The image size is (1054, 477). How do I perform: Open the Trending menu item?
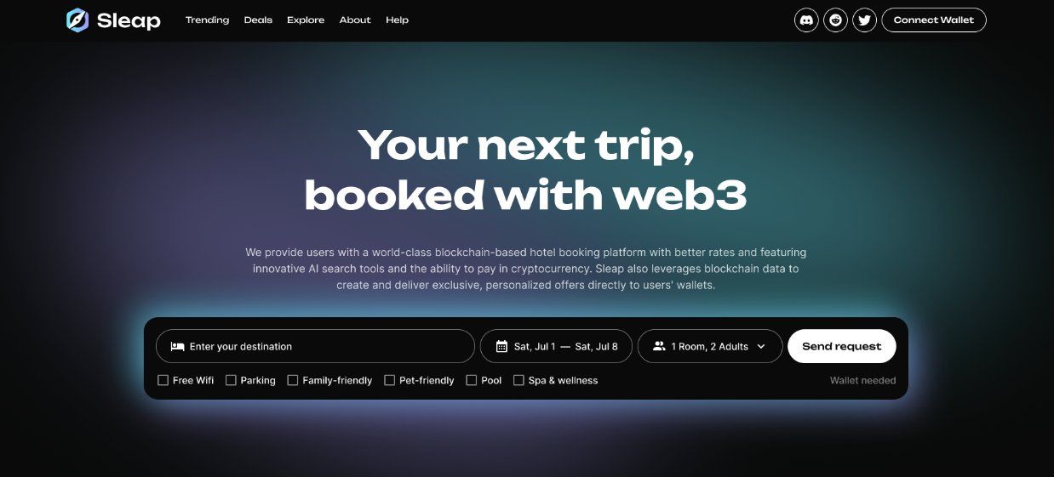[x=207, y=20]
